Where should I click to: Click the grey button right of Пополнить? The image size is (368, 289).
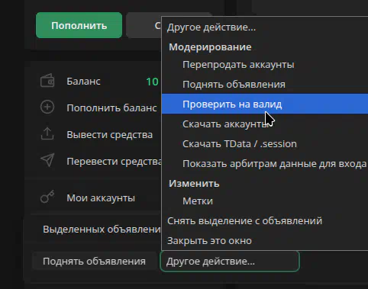coord(144,25)
